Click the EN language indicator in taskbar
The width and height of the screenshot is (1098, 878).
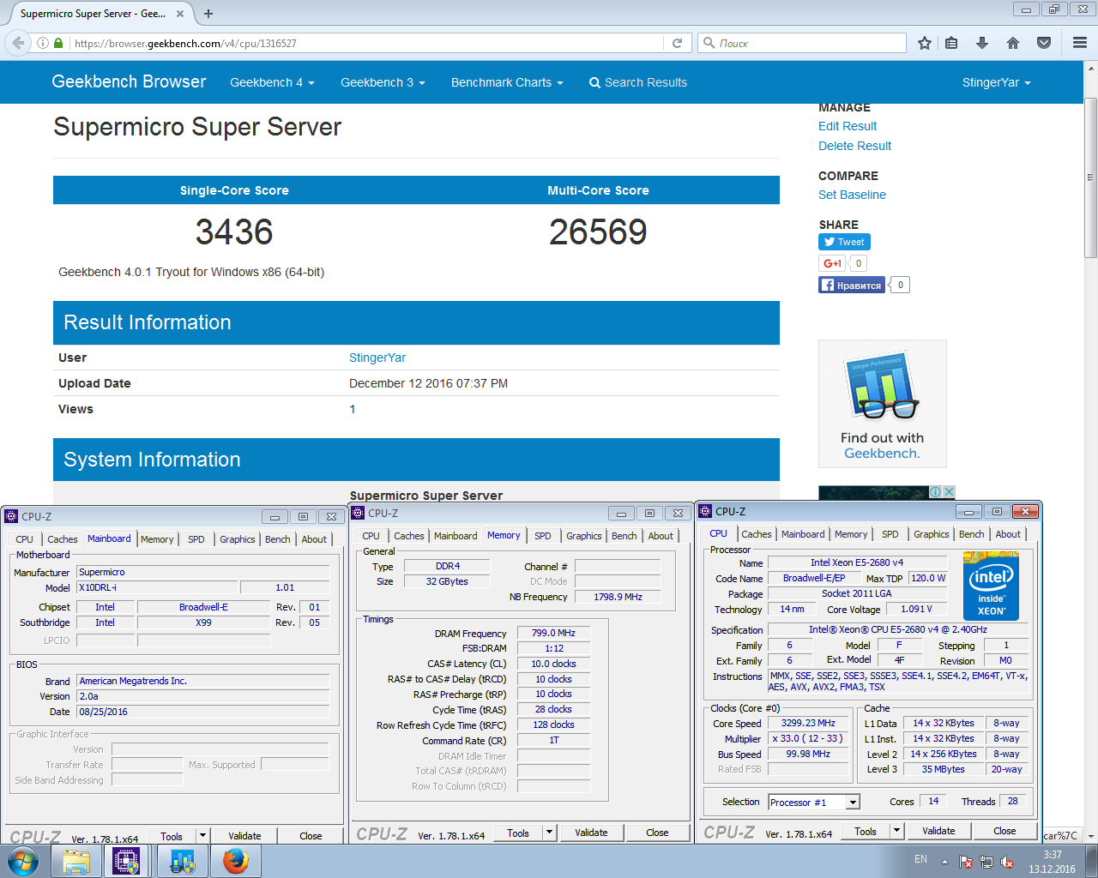coord(920,859)
